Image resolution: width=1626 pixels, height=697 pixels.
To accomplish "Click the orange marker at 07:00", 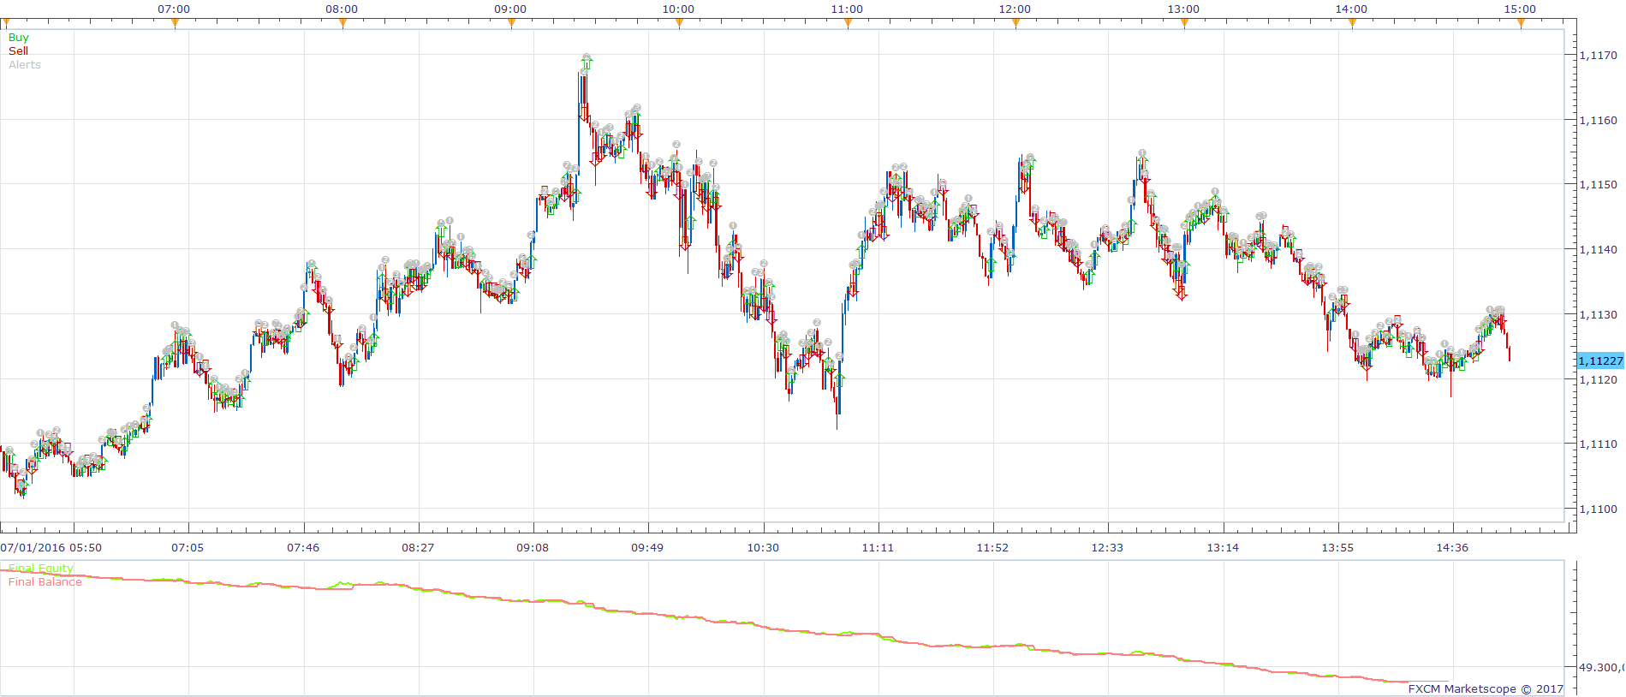I will [175, 23].
